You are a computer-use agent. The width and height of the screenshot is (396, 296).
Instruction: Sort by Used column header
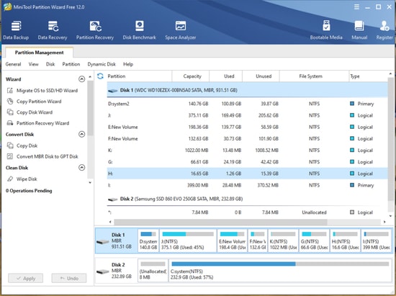[226, 76]
